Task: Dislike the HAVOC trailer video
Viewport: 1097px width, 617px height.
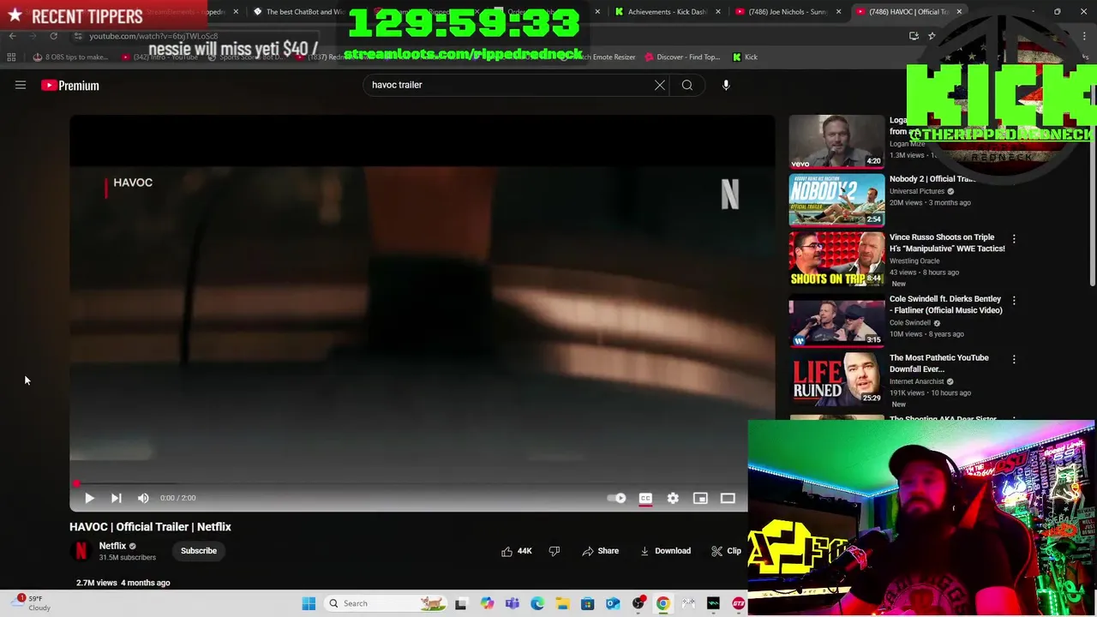Action: click(554, 551)
